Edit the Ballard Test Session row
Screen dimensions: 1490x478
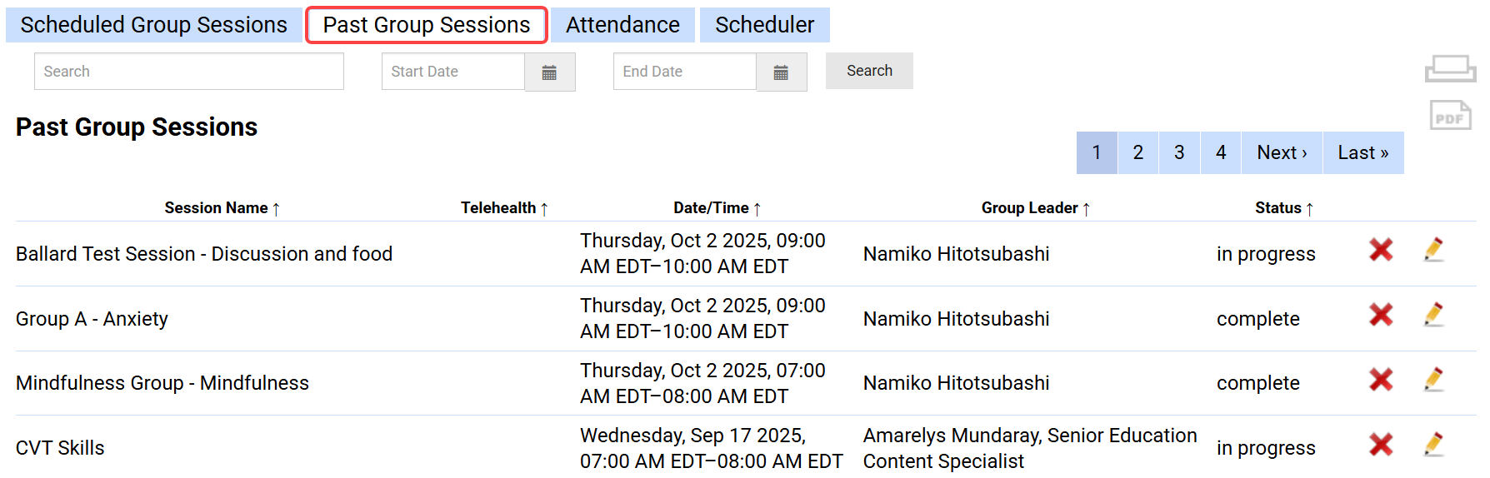tap(1433, 250)
